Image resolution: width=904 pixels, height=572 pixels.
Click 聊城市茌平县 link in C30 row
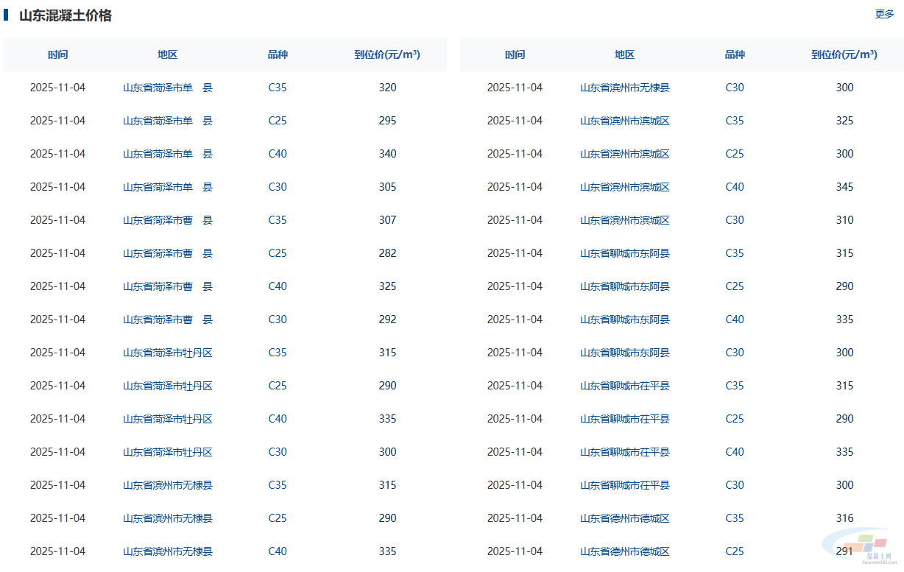(x=624, y=485)
